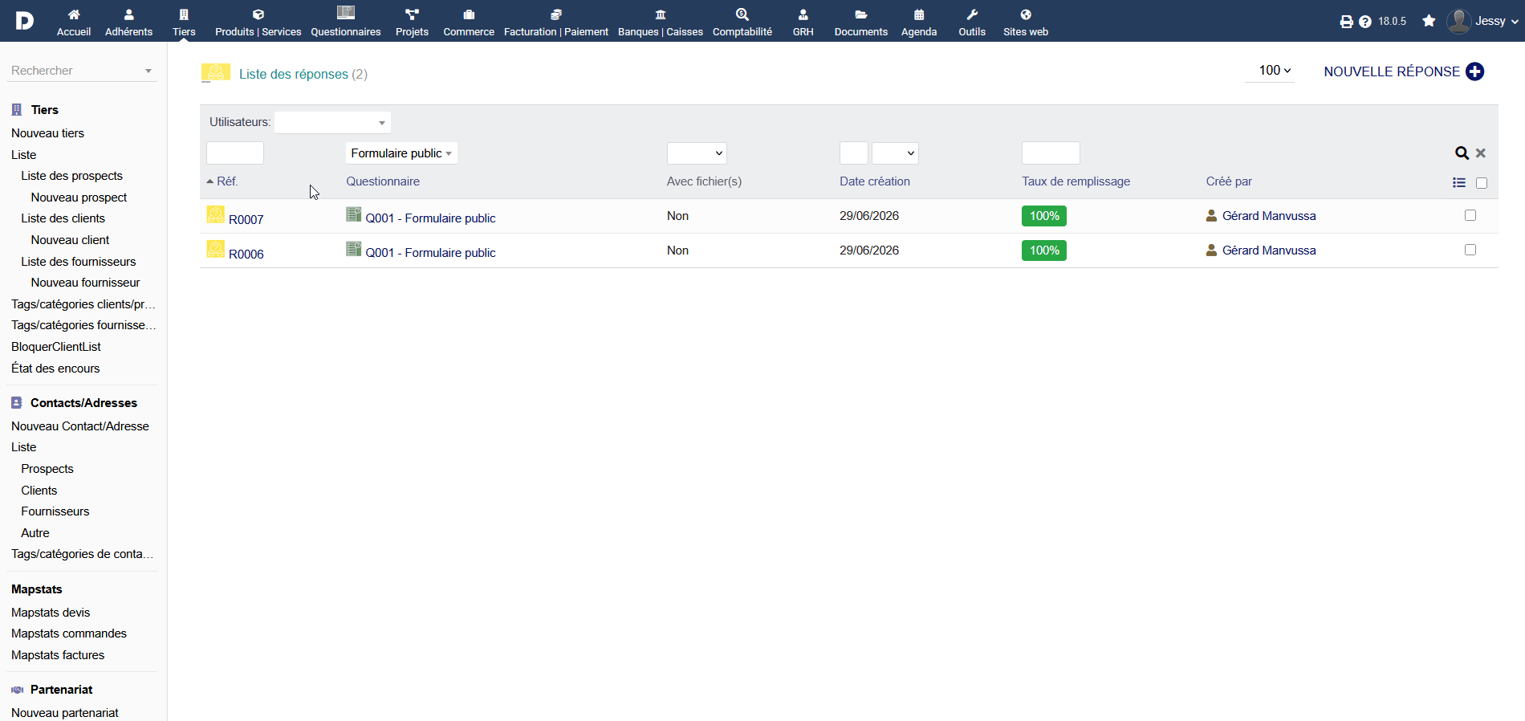Click the 100% fill badge of R0007

click(1044, 216)
